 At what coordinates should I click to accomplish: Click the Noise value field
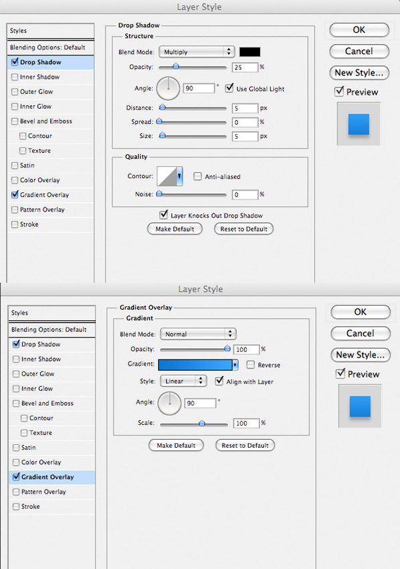[x=245, y=195]
